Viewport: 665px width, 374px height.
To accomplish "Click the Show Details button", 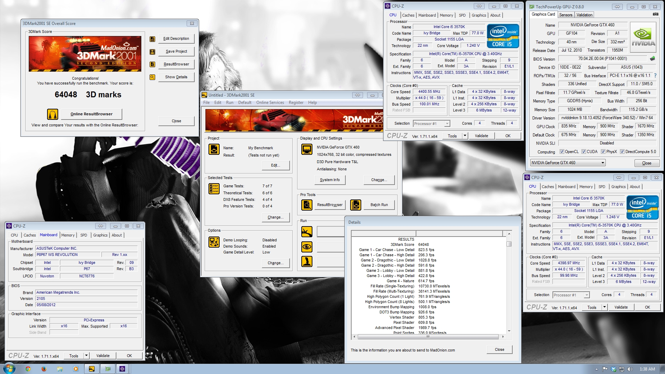I will tap(176, 77).
